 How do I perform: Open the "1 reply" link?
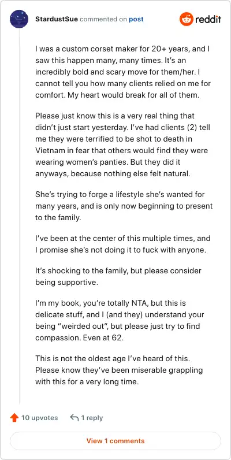click(x=92, y=418)
